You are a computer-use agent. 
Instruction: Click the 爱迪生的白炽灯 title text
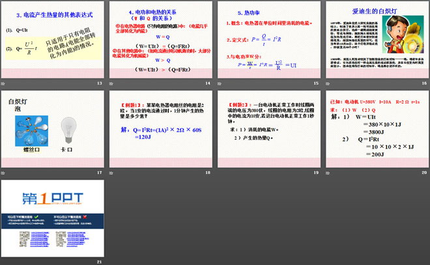(x=373, y=11)
